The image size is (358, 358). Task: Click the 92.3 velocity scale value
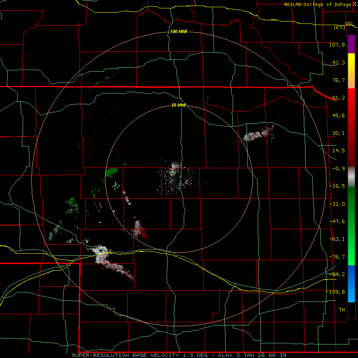pyautogui.click(x=339, y=62)
